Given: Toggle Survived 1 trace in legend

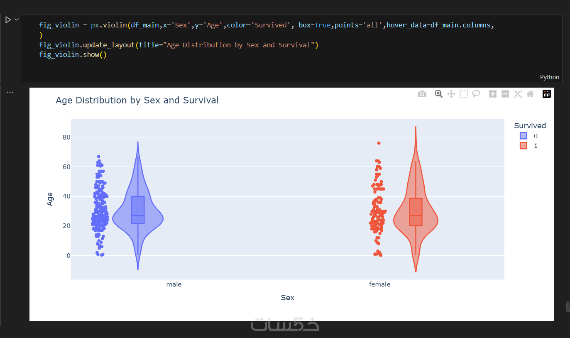Looking at the screenshot, I should click(x=524, y=146).
